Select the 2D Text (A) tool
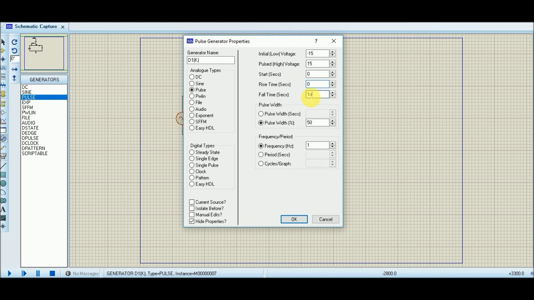The image size is (534, 300). pos(3,209)
